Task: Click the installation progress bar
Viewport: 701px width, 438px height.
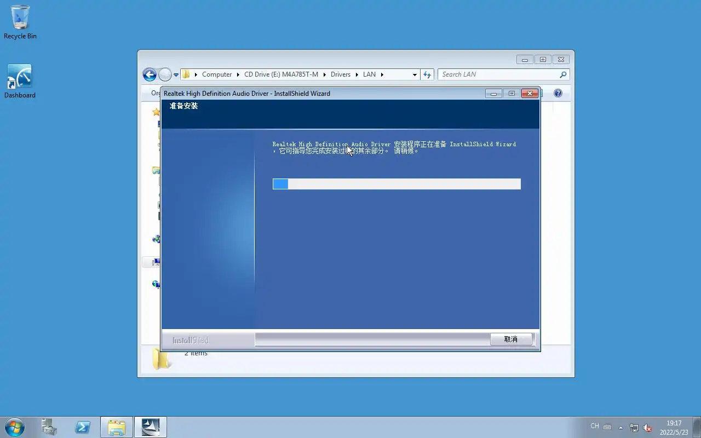Action: coord(397,184)
